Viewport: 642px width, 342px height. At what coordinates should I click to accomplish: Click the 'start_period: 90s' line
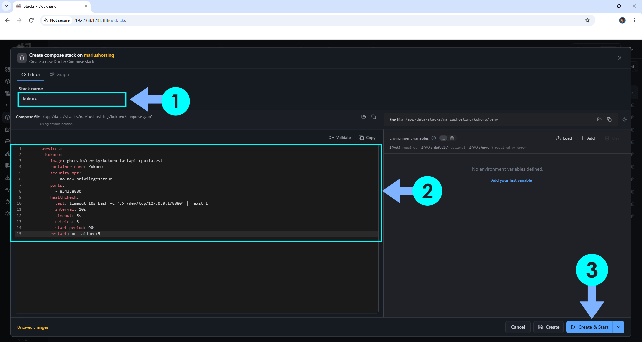(75, 228)
